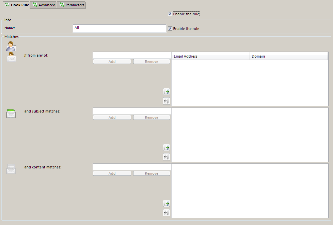Open the Parameters tab
Image resolution: width=333 pixels, height=225 pixels.
point(72,5)
